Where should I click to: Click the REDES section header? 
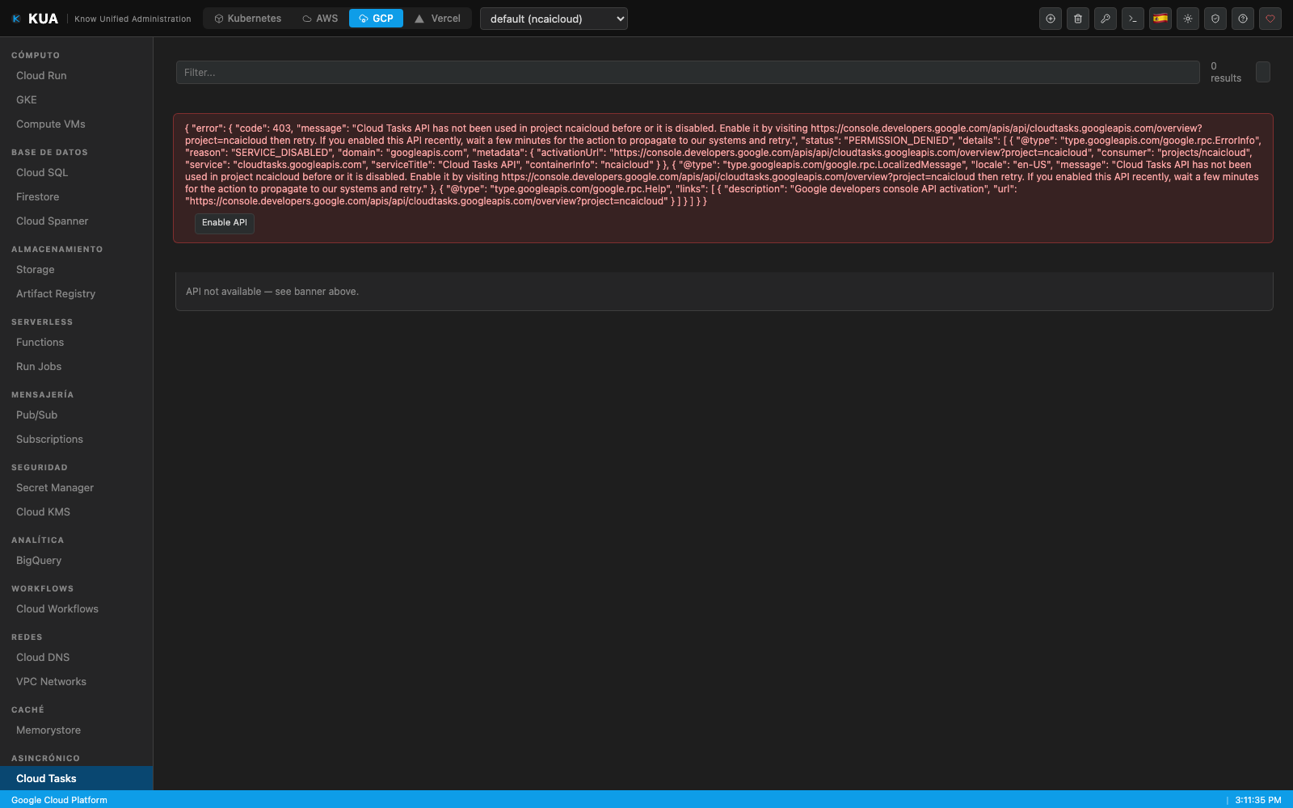click(27, 638)
